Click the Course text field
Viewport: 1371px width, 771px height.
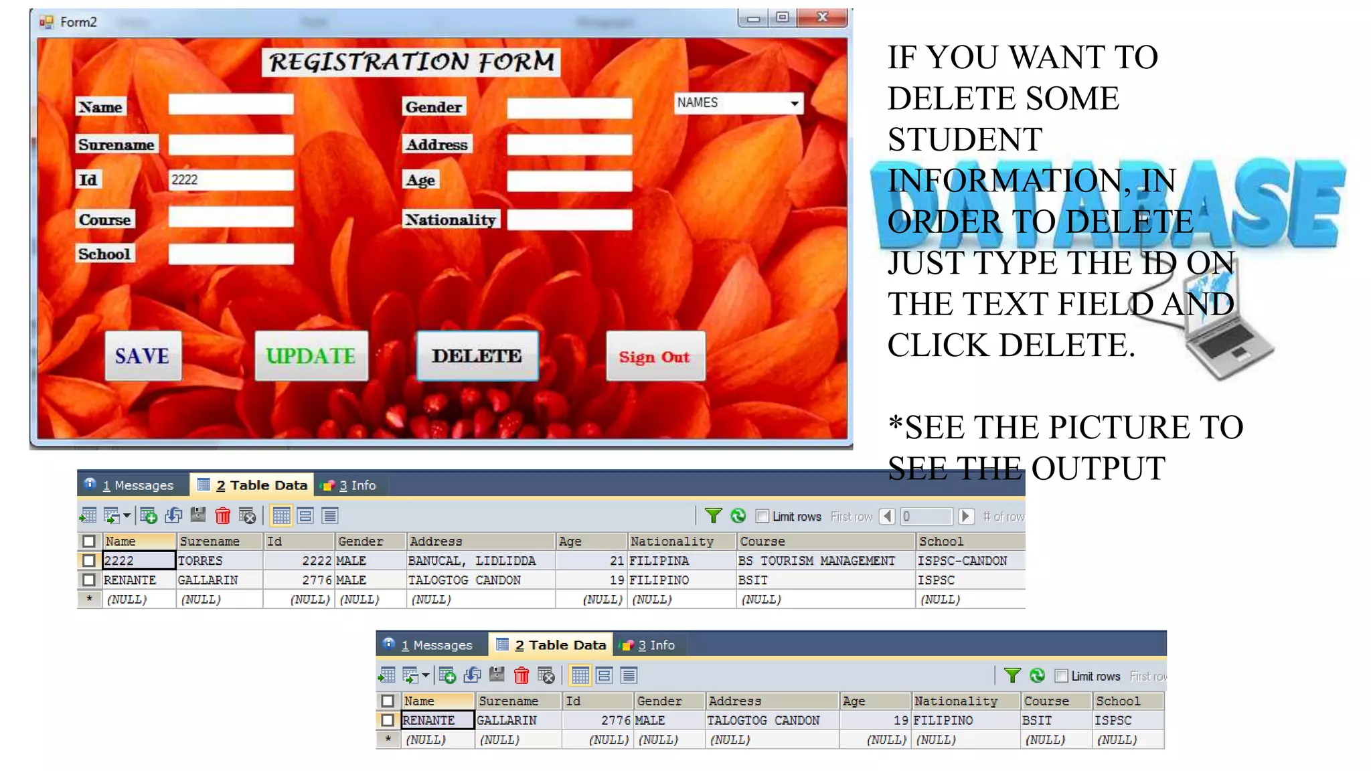231,217
